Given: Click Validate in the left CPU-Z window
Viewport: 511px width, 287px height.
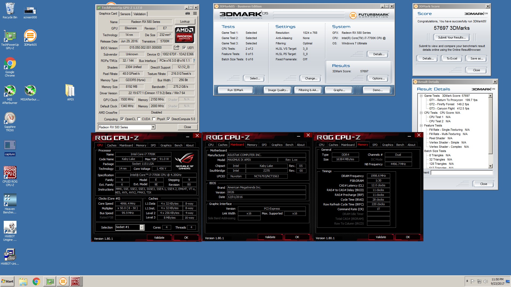Looking at the screenshot, I should 159,238.
